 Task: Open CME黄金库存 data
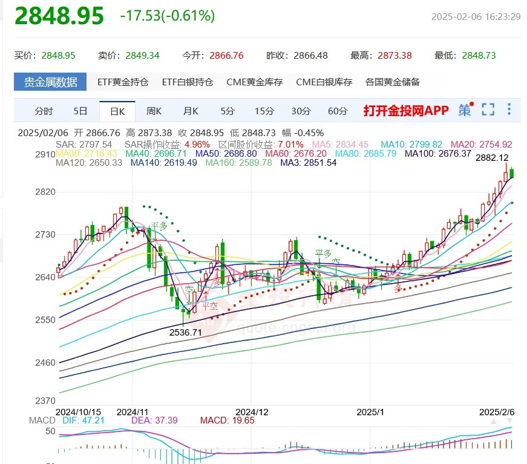point(255,82)
